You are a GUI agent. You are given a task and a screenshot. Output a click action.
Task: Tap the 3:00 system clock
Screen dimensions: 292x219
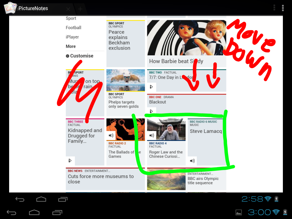point(259,212)
